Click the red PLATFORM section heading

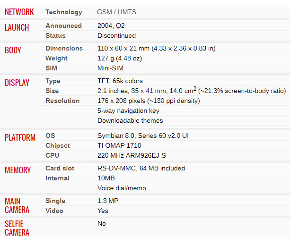20,137
